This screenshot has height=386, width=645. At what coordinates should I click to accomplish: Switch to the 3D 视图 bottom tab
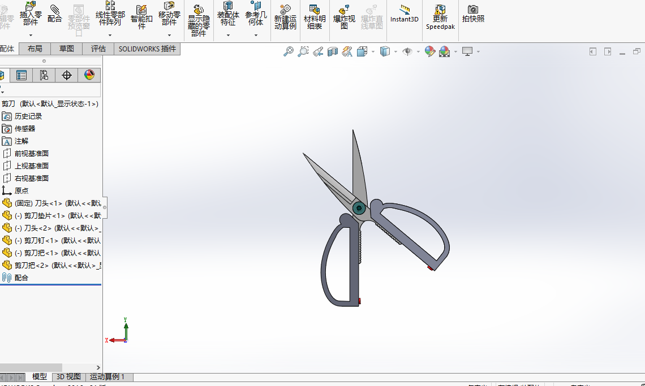point(68,376)
